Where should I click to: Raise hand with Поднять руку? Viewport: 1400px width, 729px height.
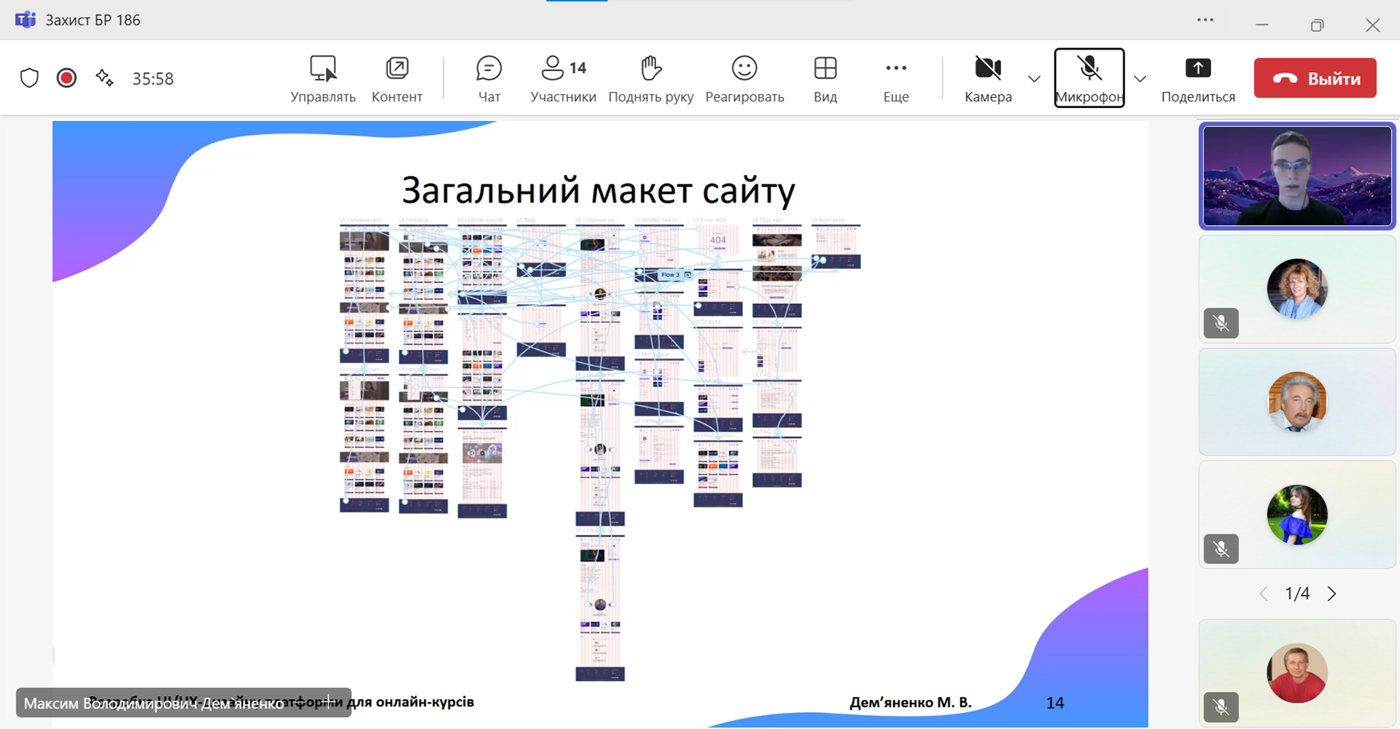coord(650,78)
